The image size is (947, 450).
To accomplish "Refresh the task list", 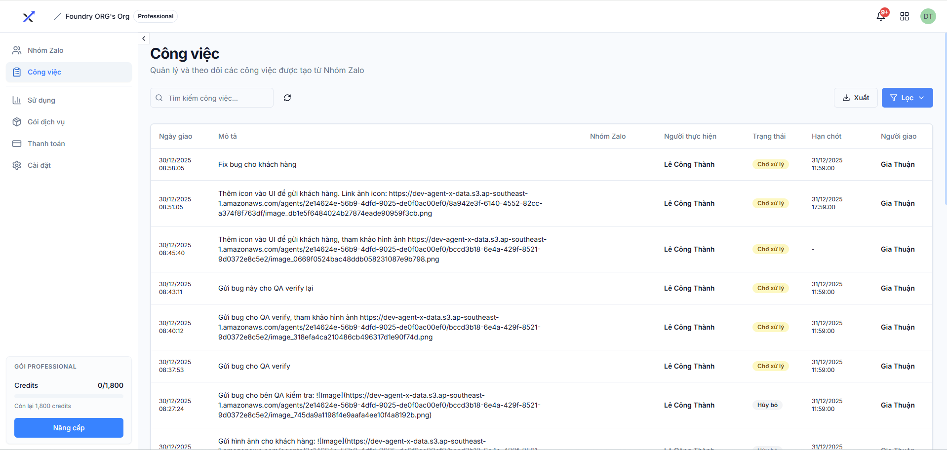I will click(287, 98).
